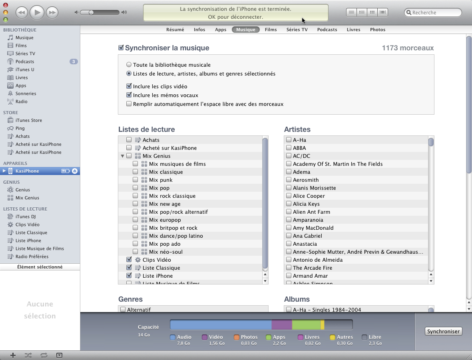
Task: Open Podcasts in the library sidebar
Action: [x=25, y=62]
